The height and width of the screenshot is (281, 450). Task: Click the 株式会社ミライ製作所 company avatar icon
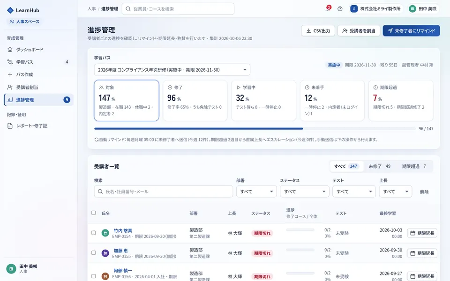[x=354, y=9]
